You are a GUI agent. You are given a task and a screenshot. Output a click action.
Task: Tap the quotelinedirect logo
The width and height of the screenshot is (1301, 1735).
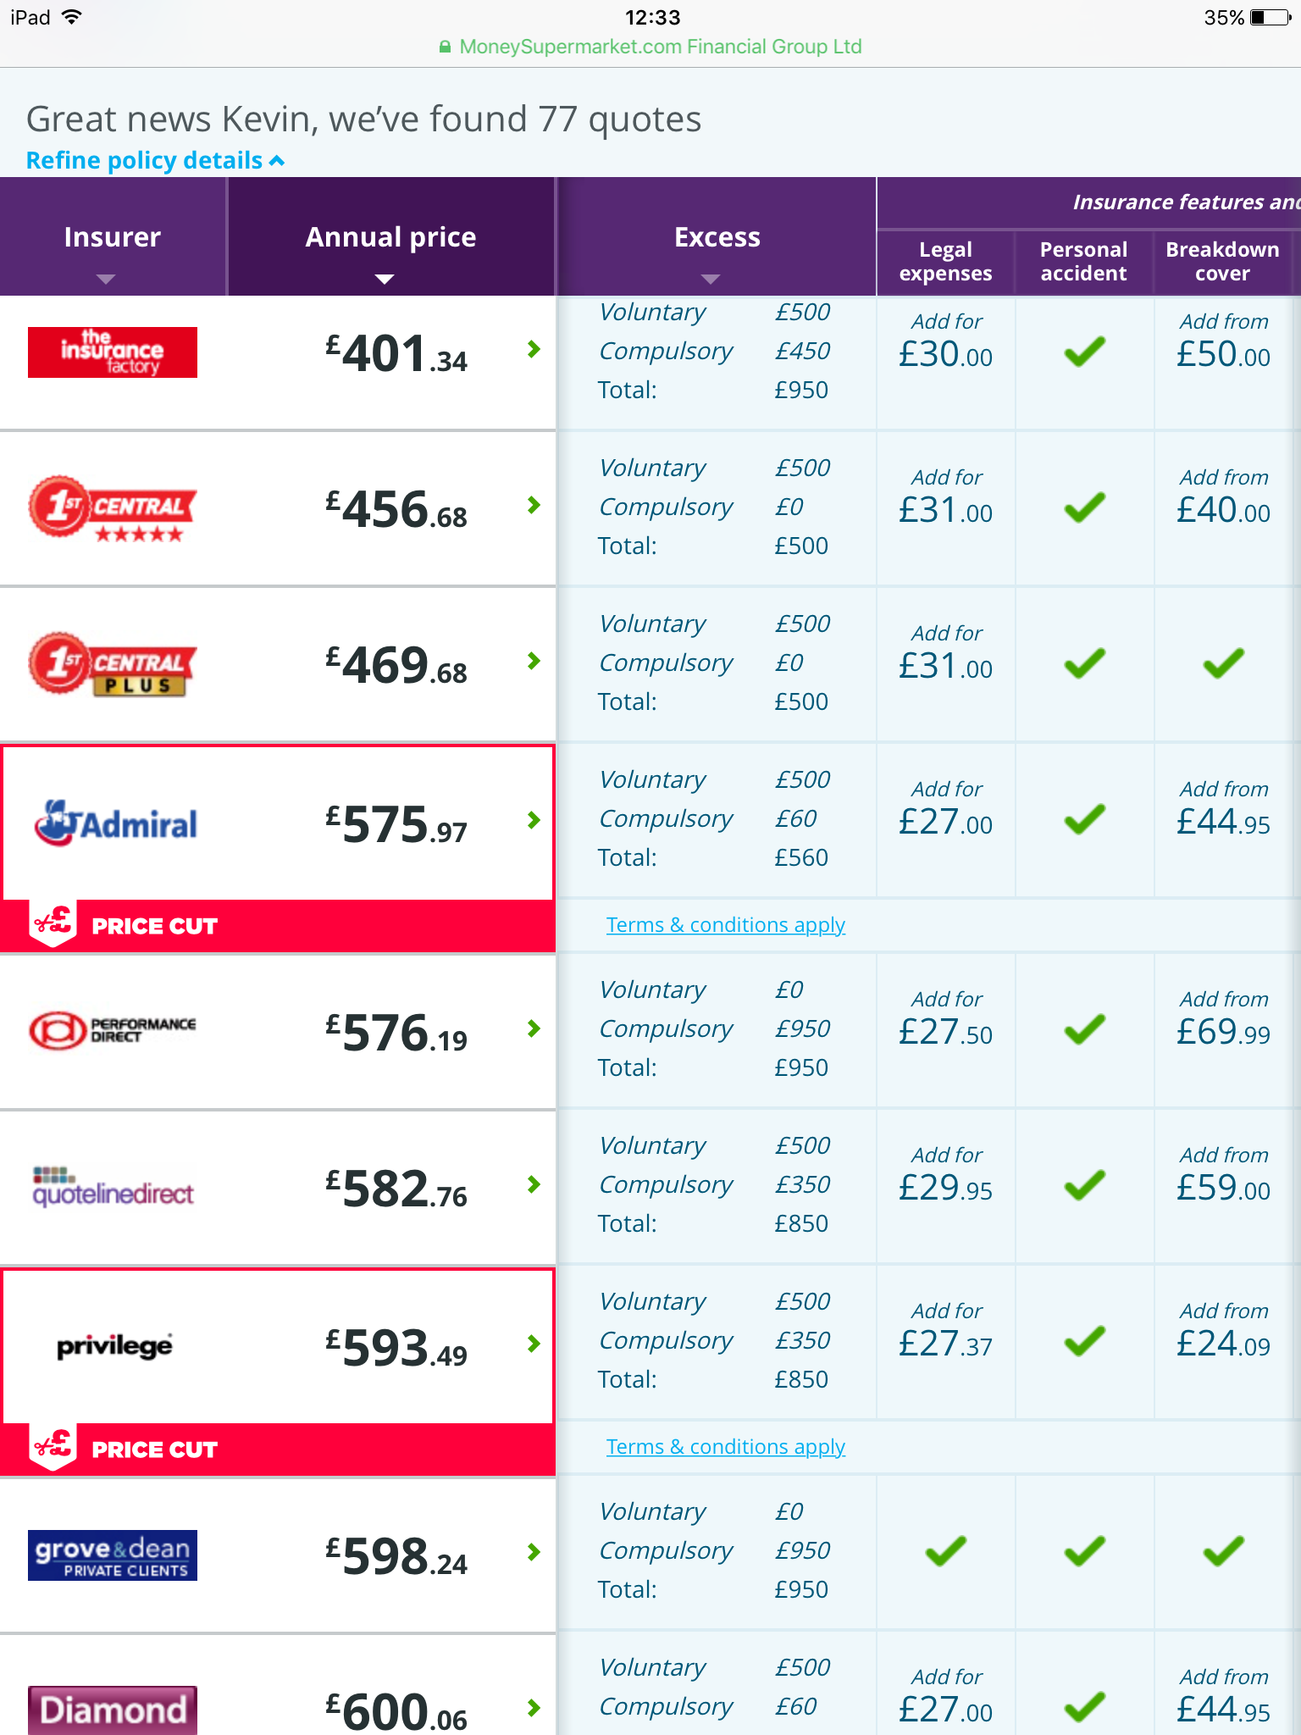coord(113,1187)
